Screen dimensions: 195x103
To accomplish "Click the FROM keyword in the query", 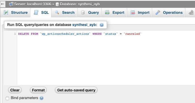I will 34,34.
